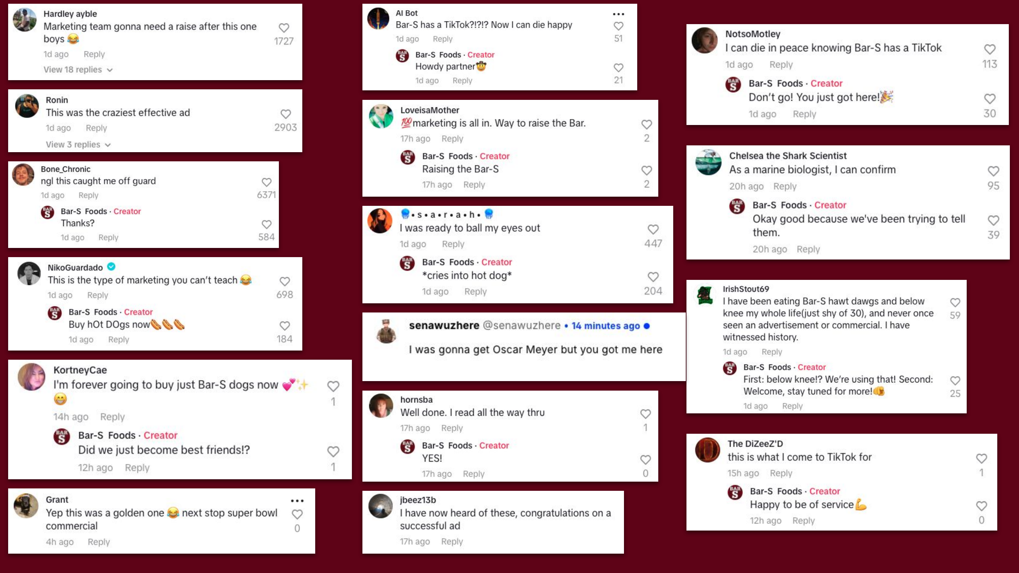Click the chevron beside 'View 18 replies'
1019x573 pixels.
[x=110, y=70]
